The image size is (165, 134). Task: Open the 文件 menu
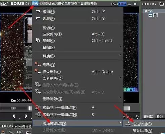click(x=28, y=4)
